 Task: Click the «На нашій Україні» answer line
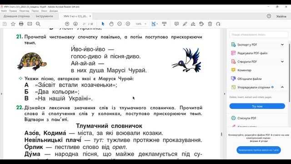coord(59,98)
